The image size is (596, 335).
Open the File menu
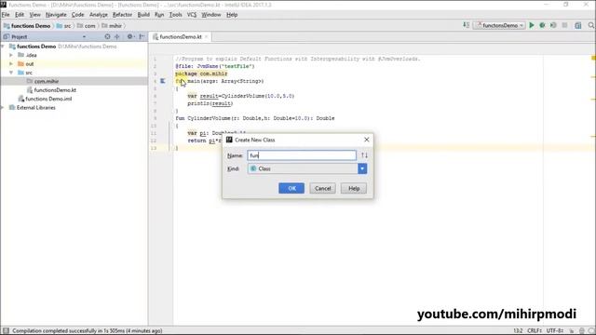pos(6,15)
